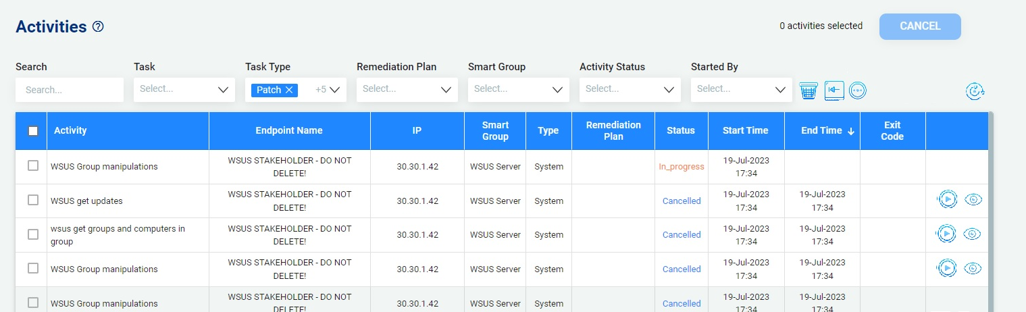Screen dimensions: 1026x312
Task: Toggle the select-all checkbox in table header
Action: 33,131
